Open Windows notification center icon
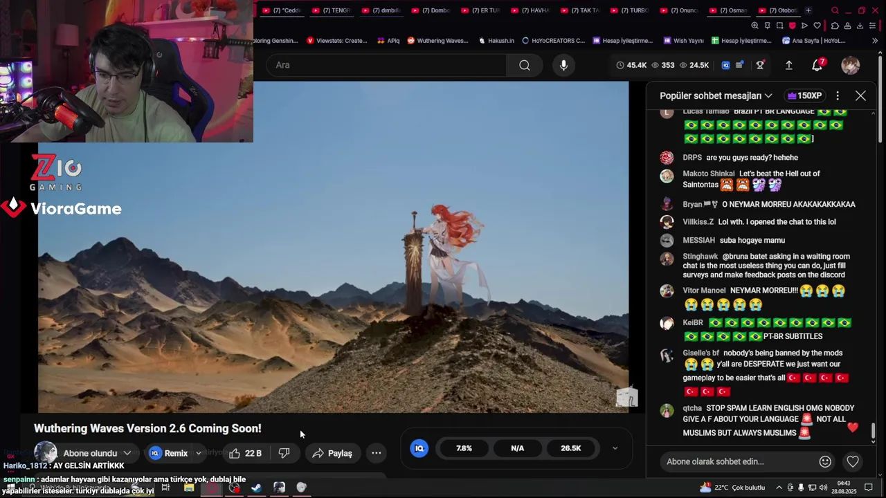The width and height of the screenshot is (886, 498). click(869, 488)
